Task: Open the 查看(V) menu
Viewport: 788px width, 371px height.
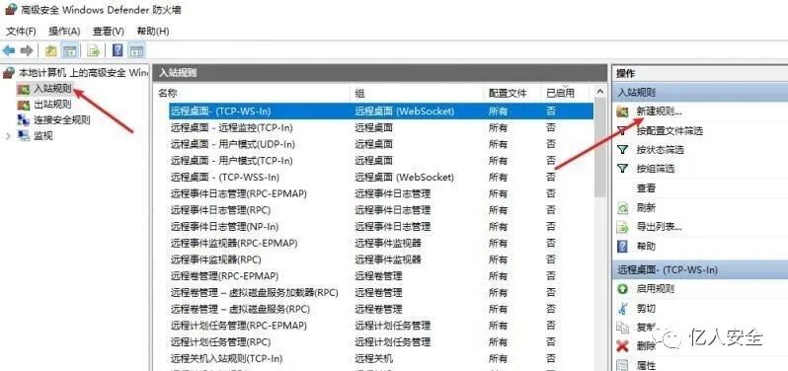Action: tap(109, 32)
